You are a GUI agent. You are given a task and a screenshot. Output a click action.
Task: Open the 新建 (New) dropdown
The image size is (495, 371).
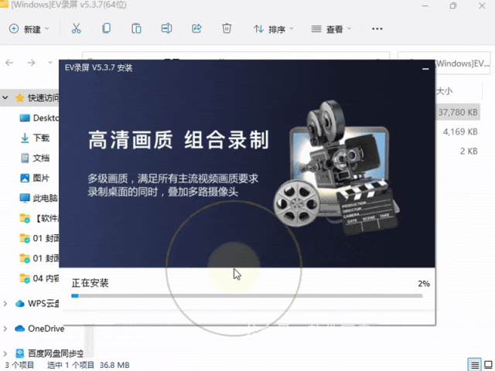29,29
